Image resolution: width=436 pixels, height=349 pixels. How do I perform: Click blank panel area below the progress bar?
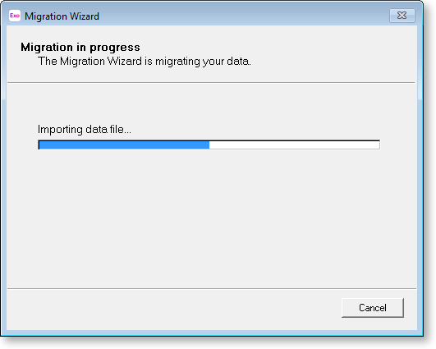211,218
